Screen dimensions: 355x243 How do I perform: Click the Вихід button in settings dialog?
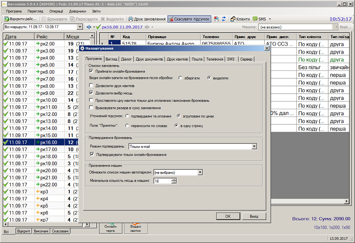[254, 216]
